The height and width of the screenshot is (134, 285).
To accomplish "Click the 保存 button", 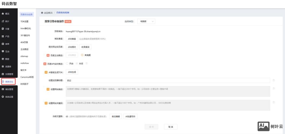I will tap(151, 127).
